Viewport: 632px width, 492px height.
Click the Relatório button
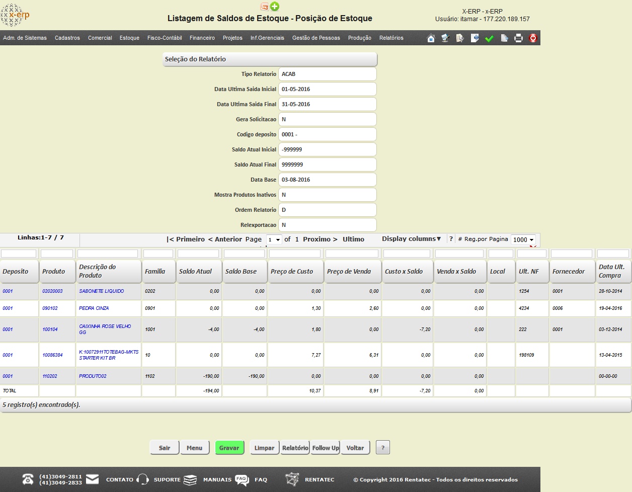(x=295, y=448)
